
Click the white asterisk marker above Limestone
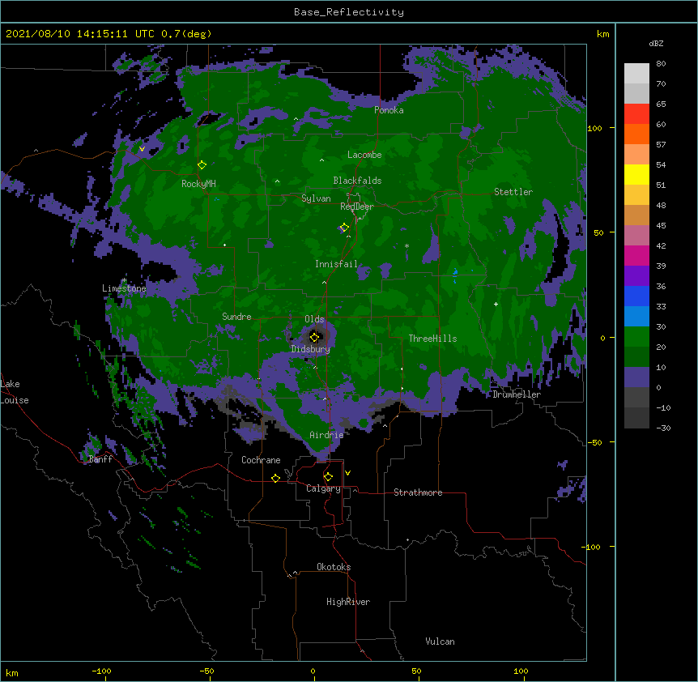coord(125,280)
